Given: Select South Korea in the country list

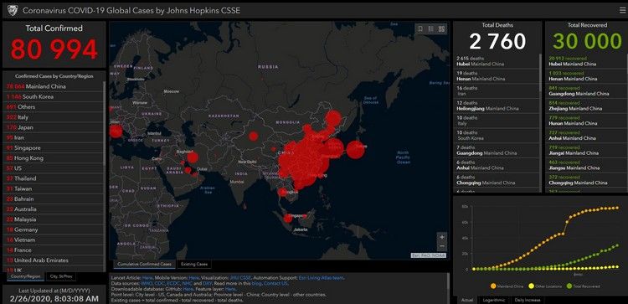Looking at the screenshot, I should 53,97.
